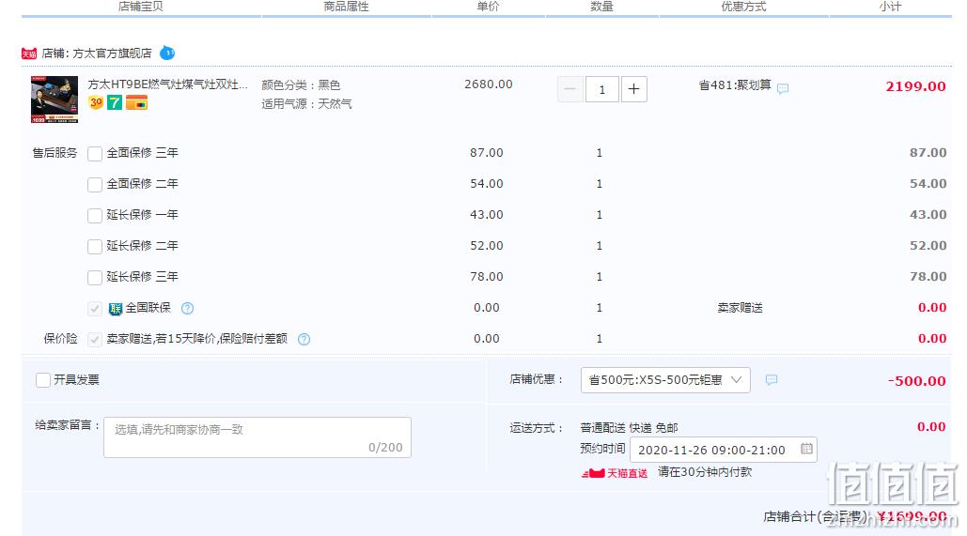The height and width of the screenshot is (536, 967).
Task: Check the 延长保修 二年 option
Action: (95, 247)
